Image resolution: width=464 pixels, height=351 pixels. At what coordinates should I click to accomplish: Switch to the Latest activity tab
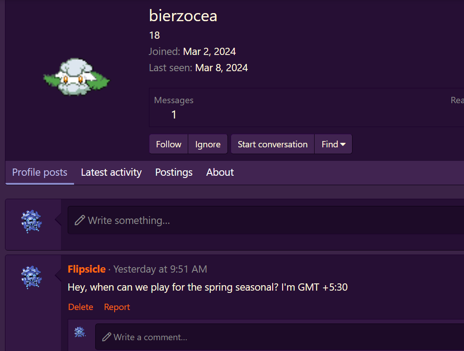click(x=111, y=172)
